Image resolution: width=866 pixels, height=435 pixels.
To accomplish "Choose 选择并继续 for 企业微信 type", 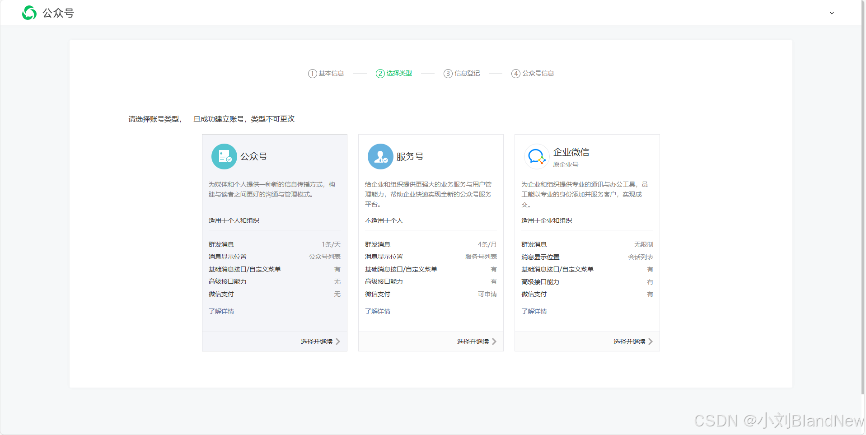I will (x=633, y=341).
